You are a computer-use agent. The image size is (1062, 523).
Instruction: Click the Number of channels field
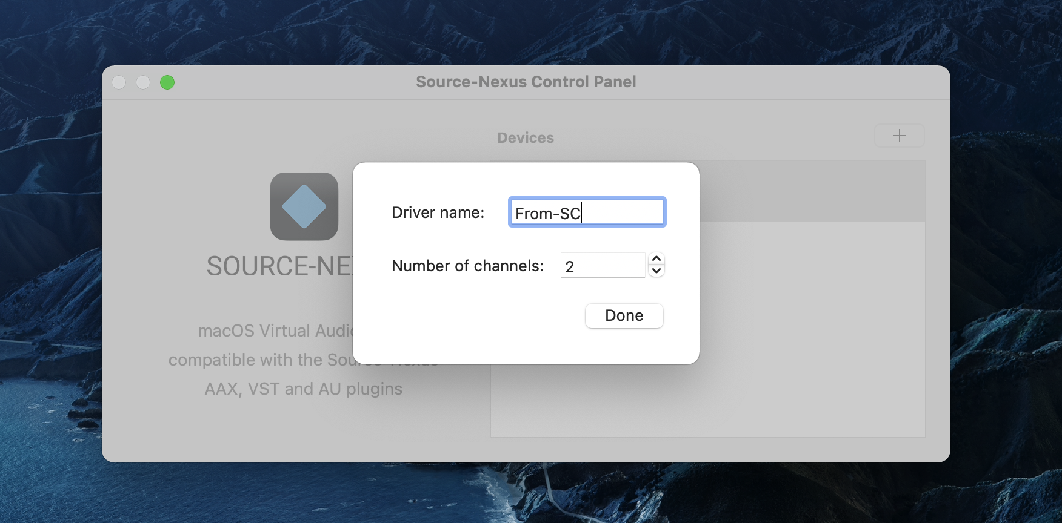[603, 266]
